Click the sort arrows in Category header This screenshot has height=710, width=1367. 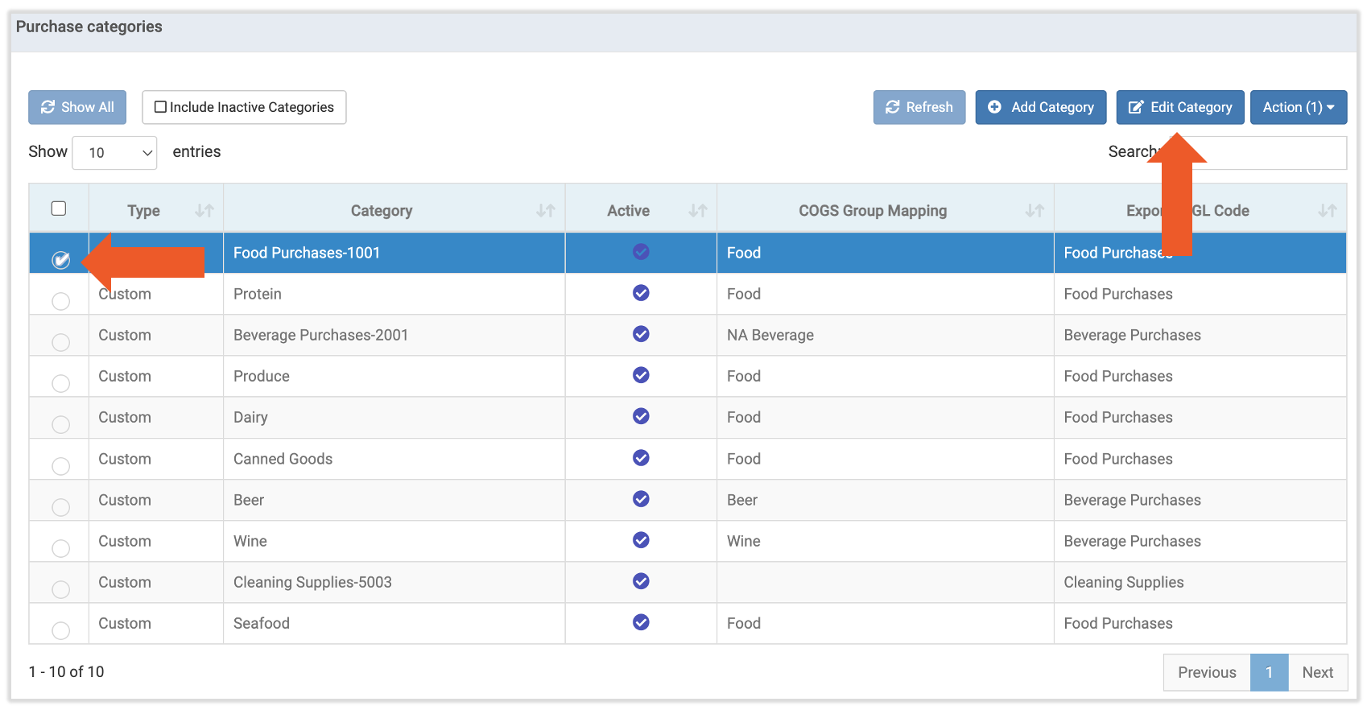545,211
